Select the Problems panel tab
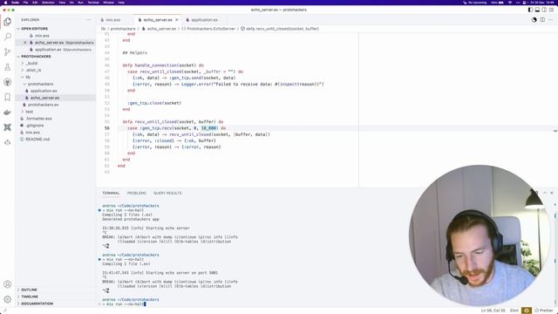This screenshot has height=314, width=558. (137, 193)
